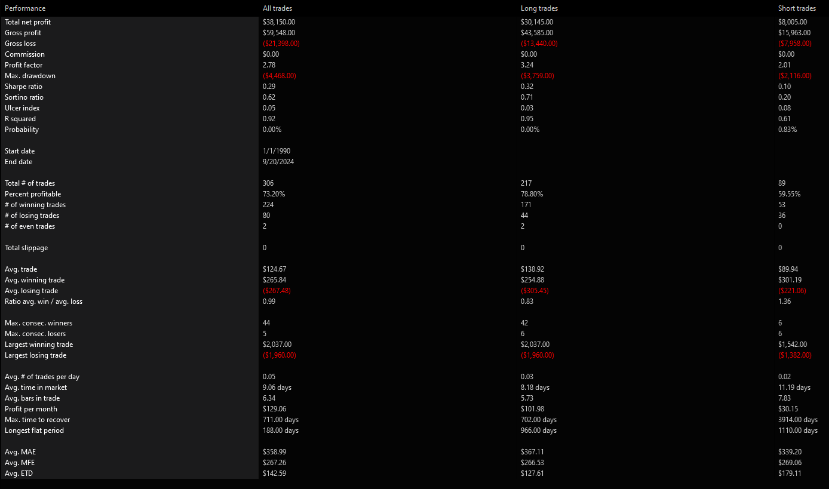
Task: Click Long trades winning trades count 171
Action: point(526,205)
